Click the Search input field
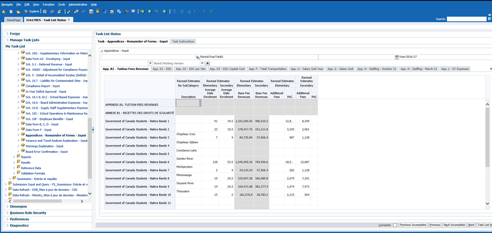 coord(467,19)
